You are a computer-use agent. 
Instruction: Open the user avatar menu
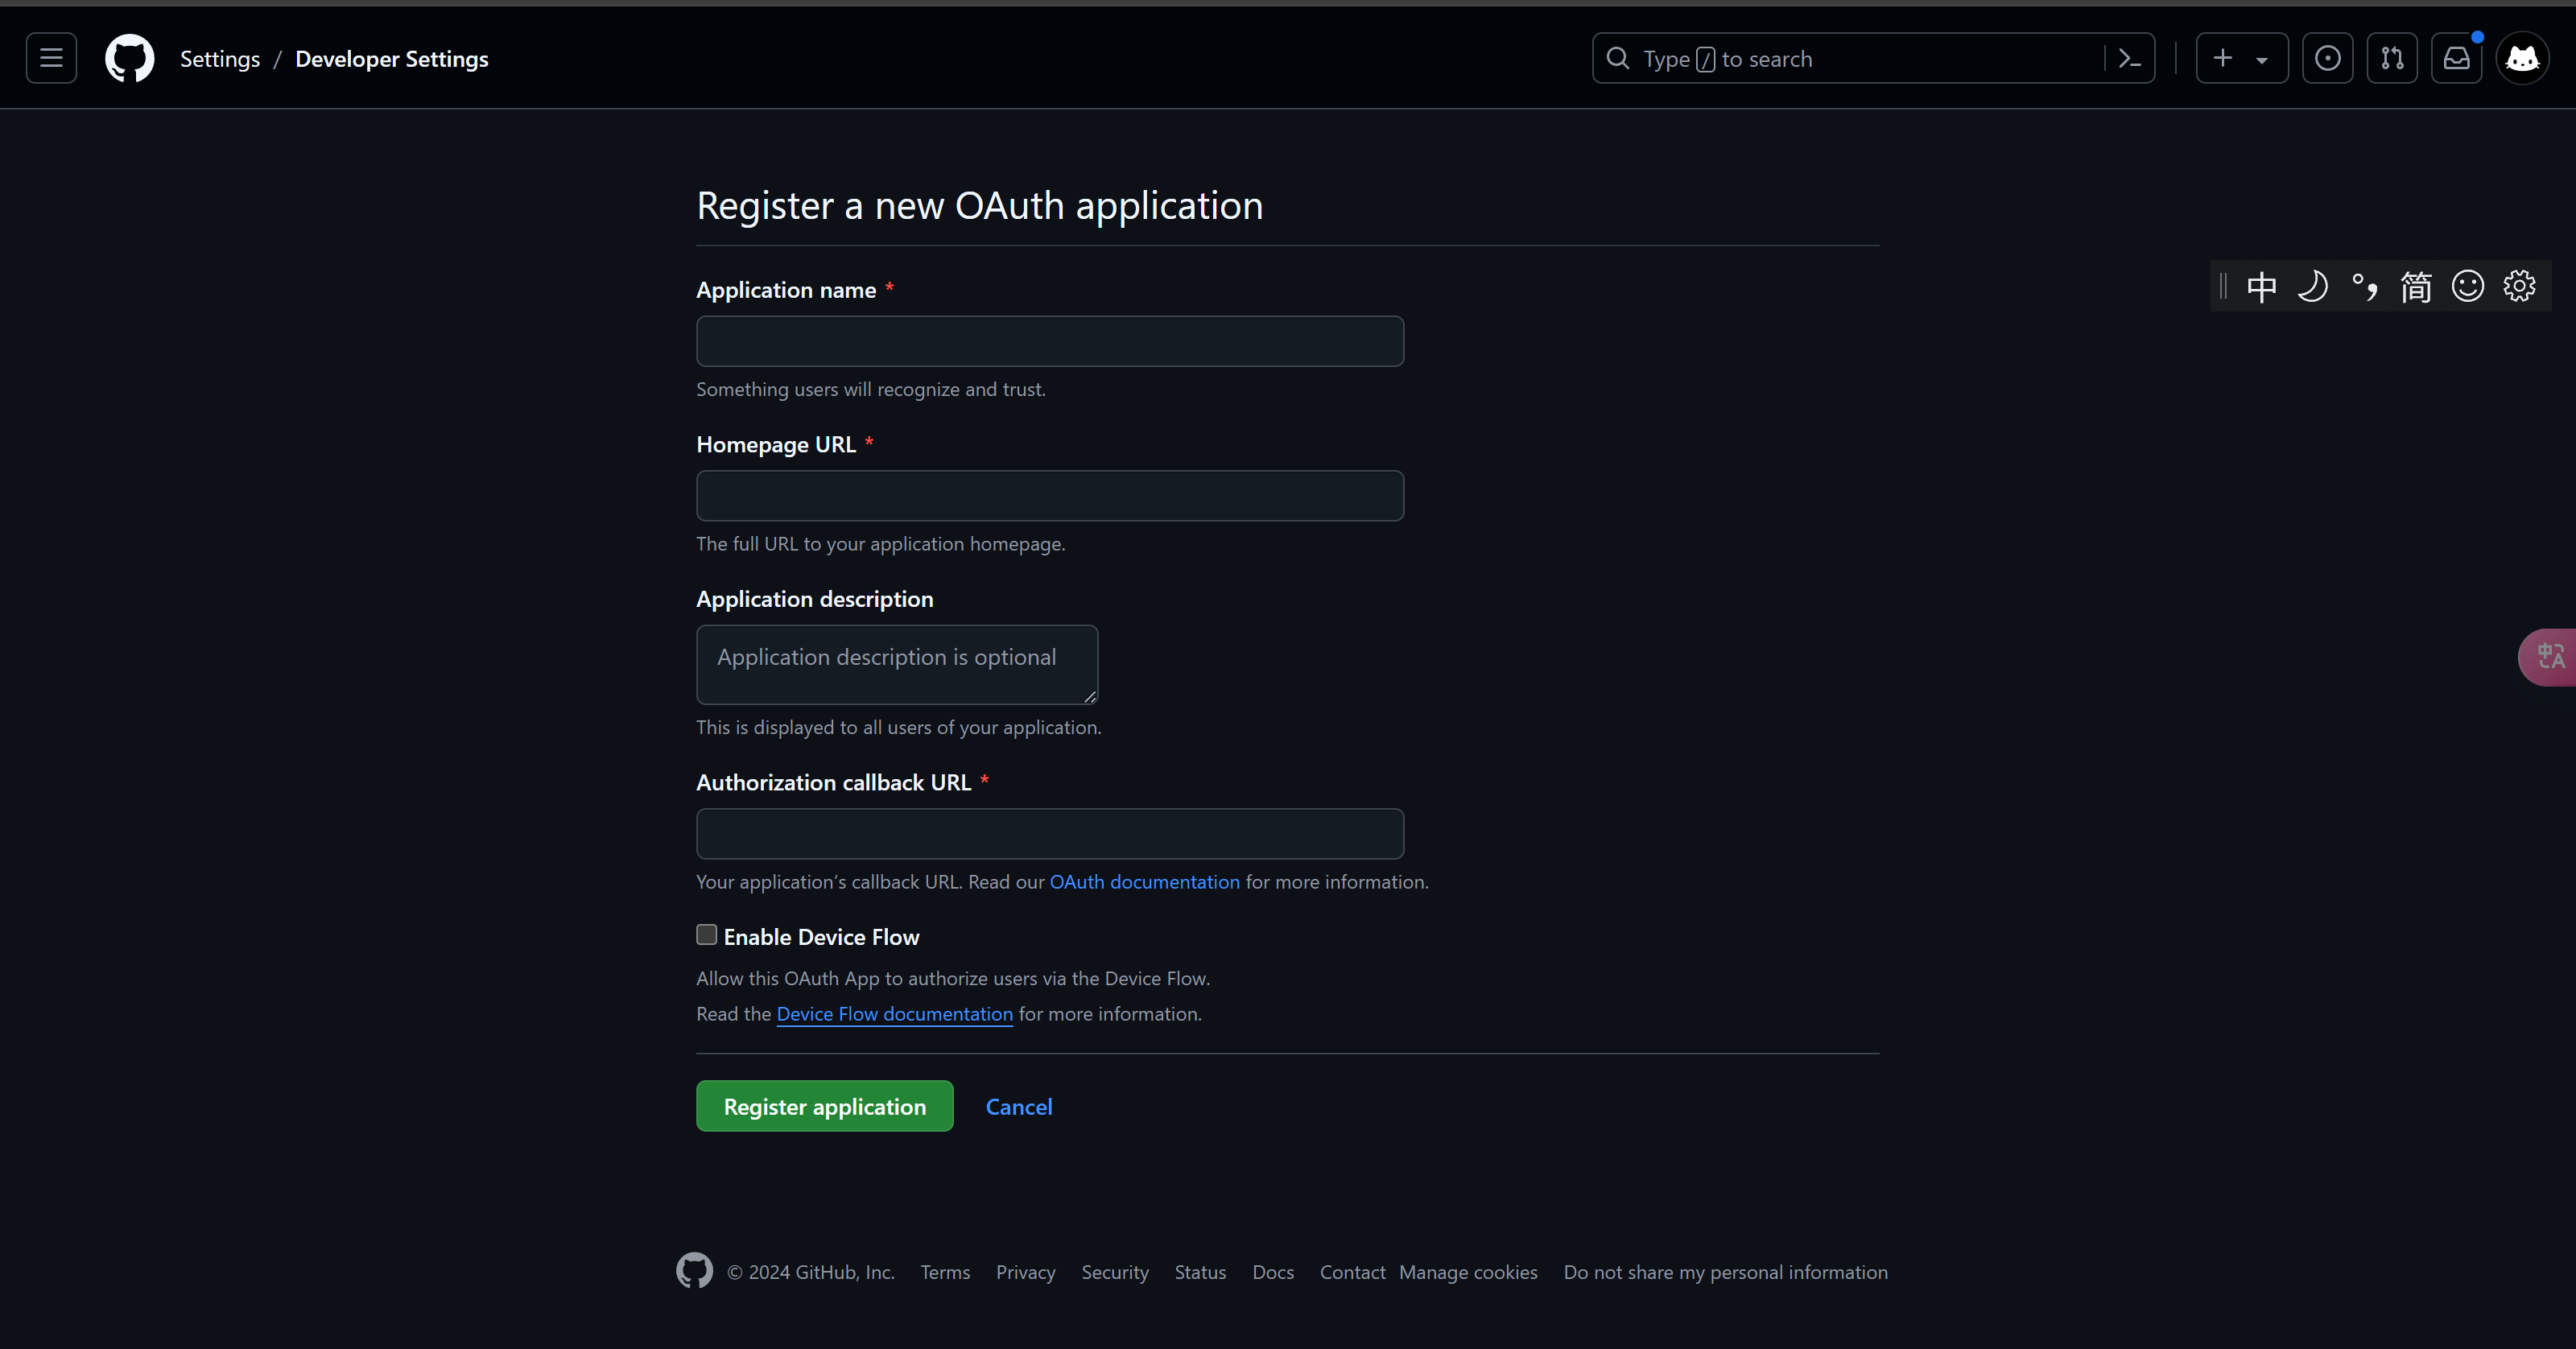[x=2522, y=58]
